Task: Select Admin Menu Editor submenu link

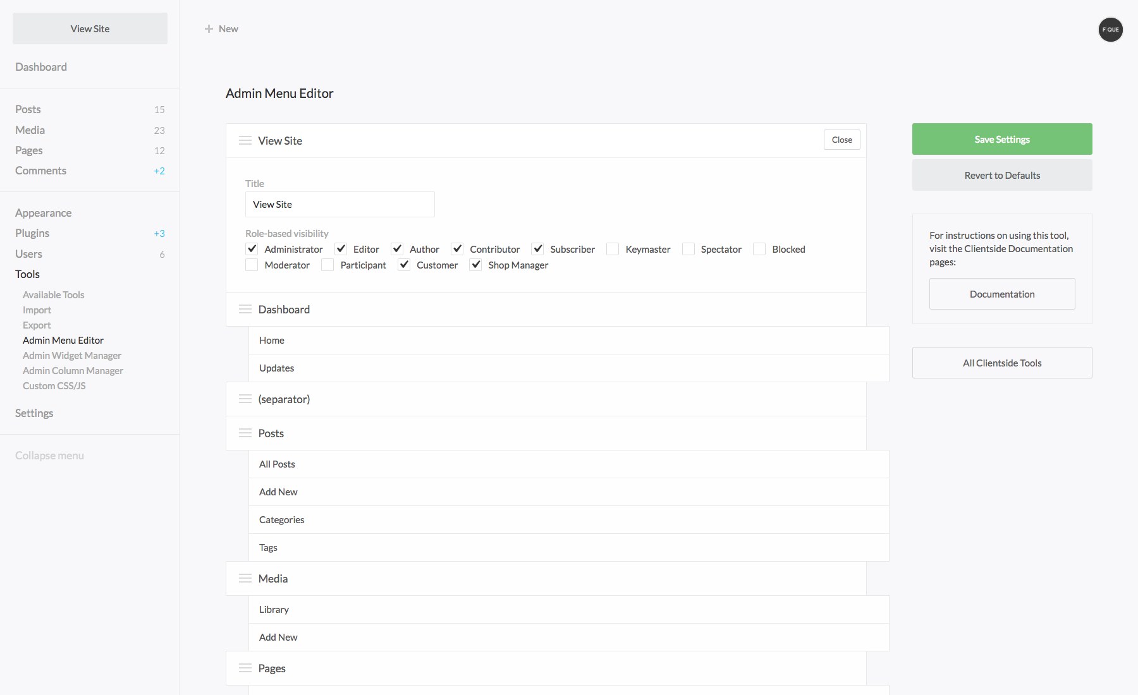Action: (63, 340)
